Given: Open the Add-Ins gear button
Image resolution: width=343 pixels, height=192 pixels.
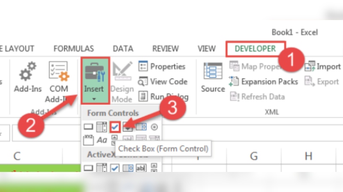Looking at the screenshot, I should point(28,77).
